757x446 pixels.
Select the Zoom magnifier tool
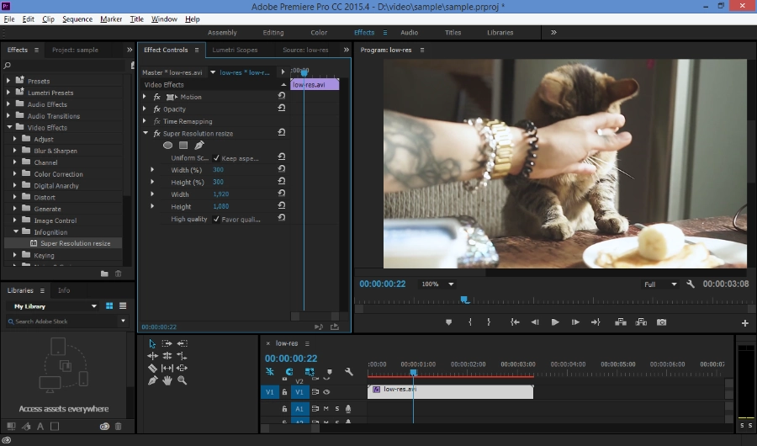click(x=182, y=380)
